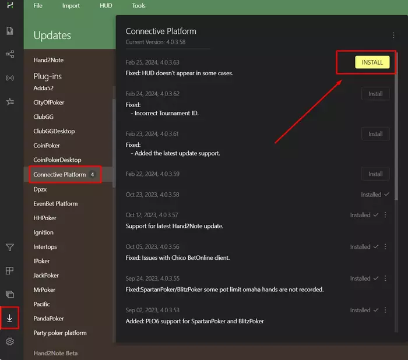The image size is (408, 360).
Task: Open Connective Platform header three-dot menu
Action: pos(393,35)
